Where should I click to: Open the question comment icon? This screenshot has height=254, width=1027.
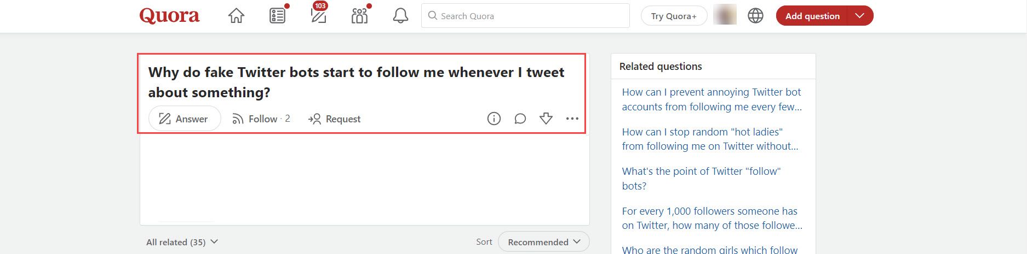click(x=520, y=119)
